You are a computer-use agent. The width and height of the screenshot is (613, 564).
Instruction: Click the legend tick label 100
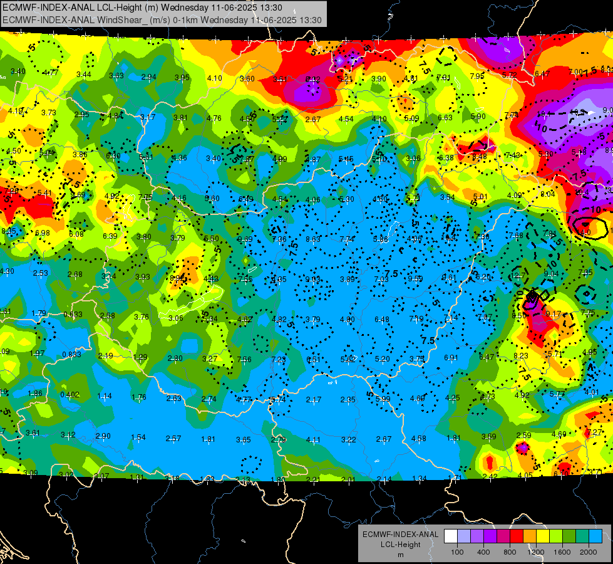[458, 552]
